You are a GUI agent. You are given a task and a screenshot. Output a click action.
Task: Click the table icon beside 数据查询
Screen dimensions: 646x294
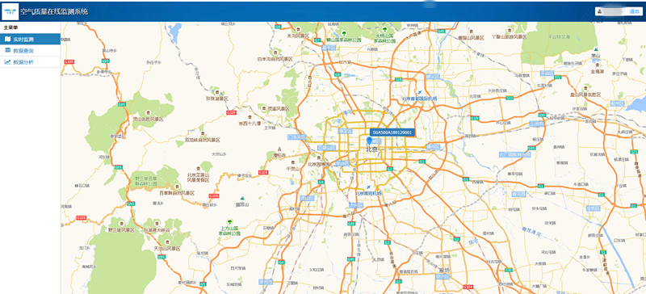[x=7, y=50]
